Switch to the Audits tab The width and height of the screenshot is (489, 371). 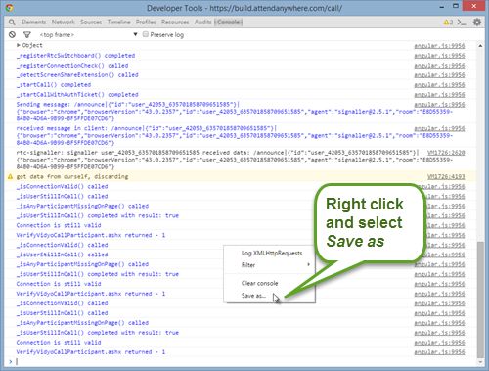(203, 22)
